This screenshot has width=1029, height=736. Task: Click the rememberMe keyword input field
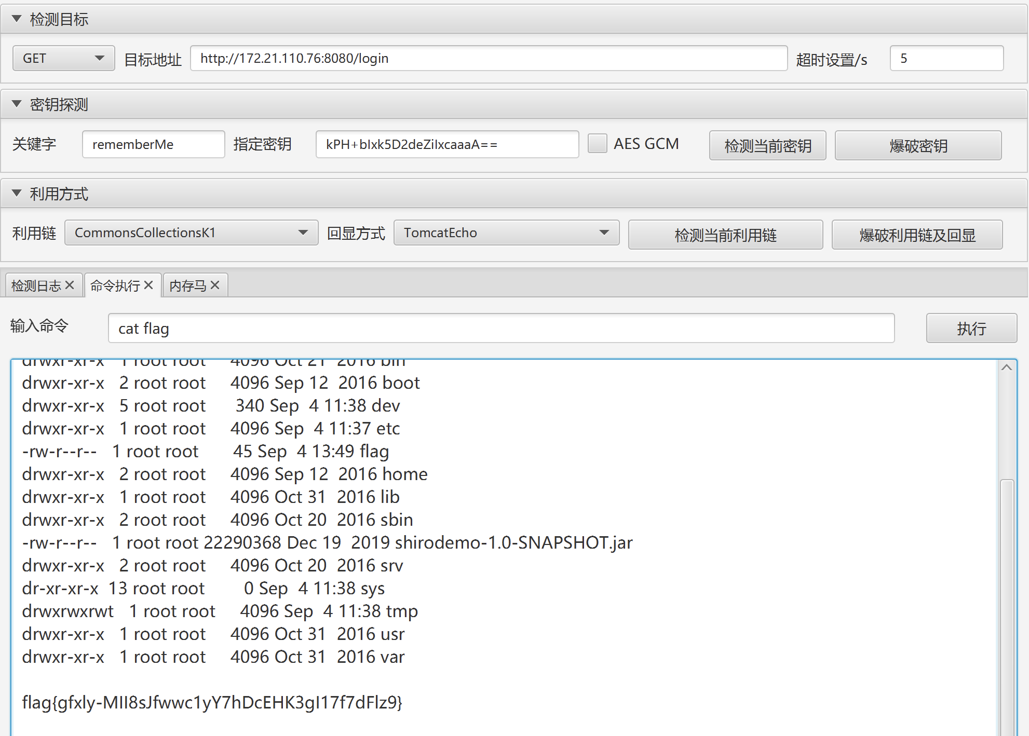click(153, 144)
